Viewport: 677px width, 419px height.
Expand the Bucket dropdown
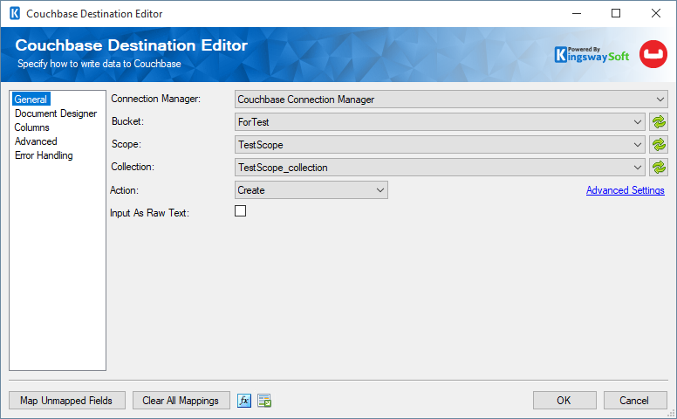tap(440, 122)
